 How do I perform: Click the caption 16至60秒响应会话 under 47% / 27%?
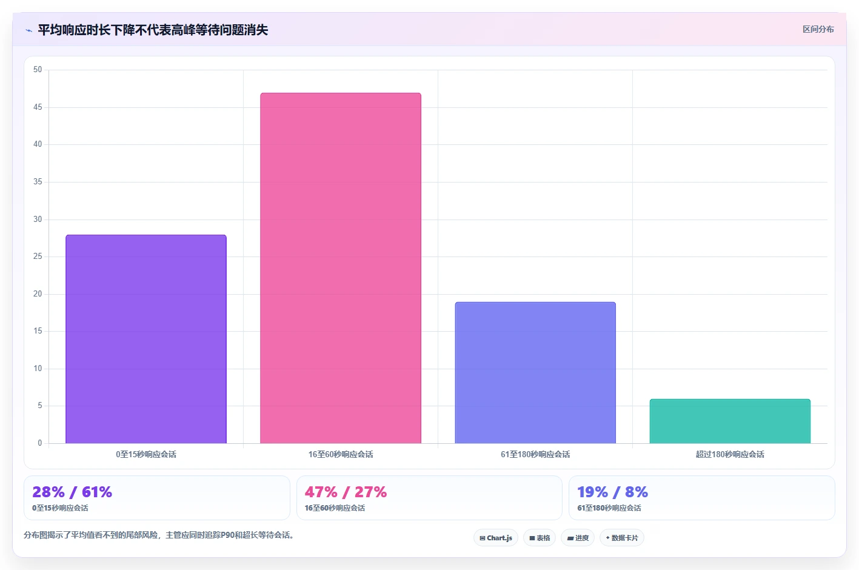click(335, 508)
